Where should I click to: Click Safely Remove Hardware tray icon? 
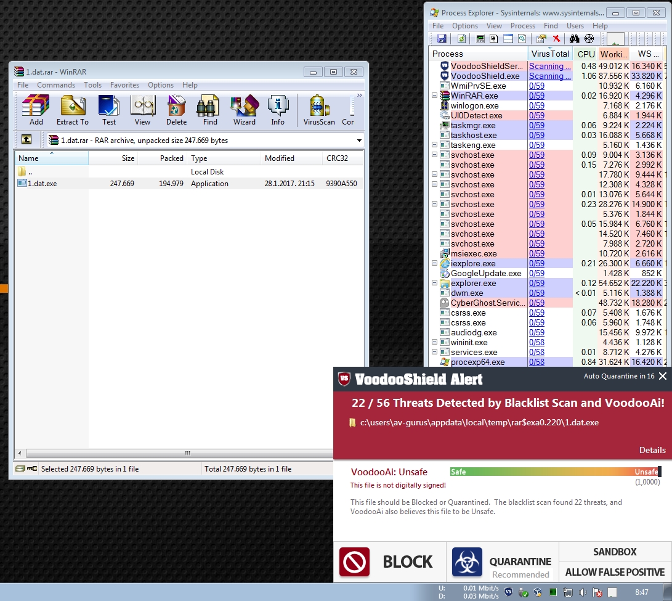(524, 592)
